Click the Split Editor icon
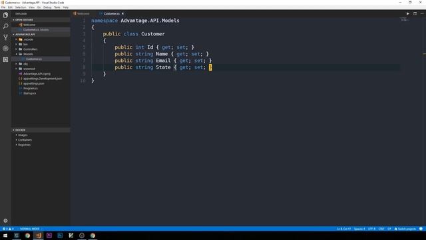Screen dimensions: 426x240 [415, 13]
